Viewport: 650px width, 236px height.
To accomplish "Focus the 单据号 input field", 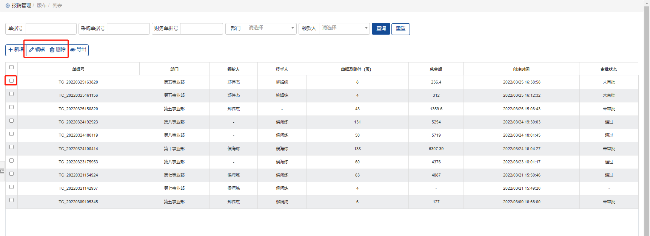I will pos(51,29).
